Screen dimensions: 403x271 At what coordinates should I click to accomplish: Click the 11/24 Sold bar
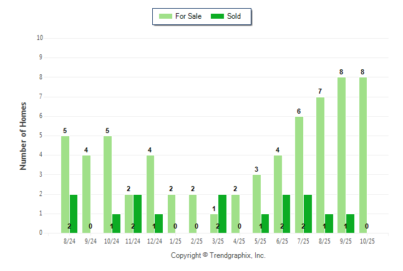tap(137, 214)
